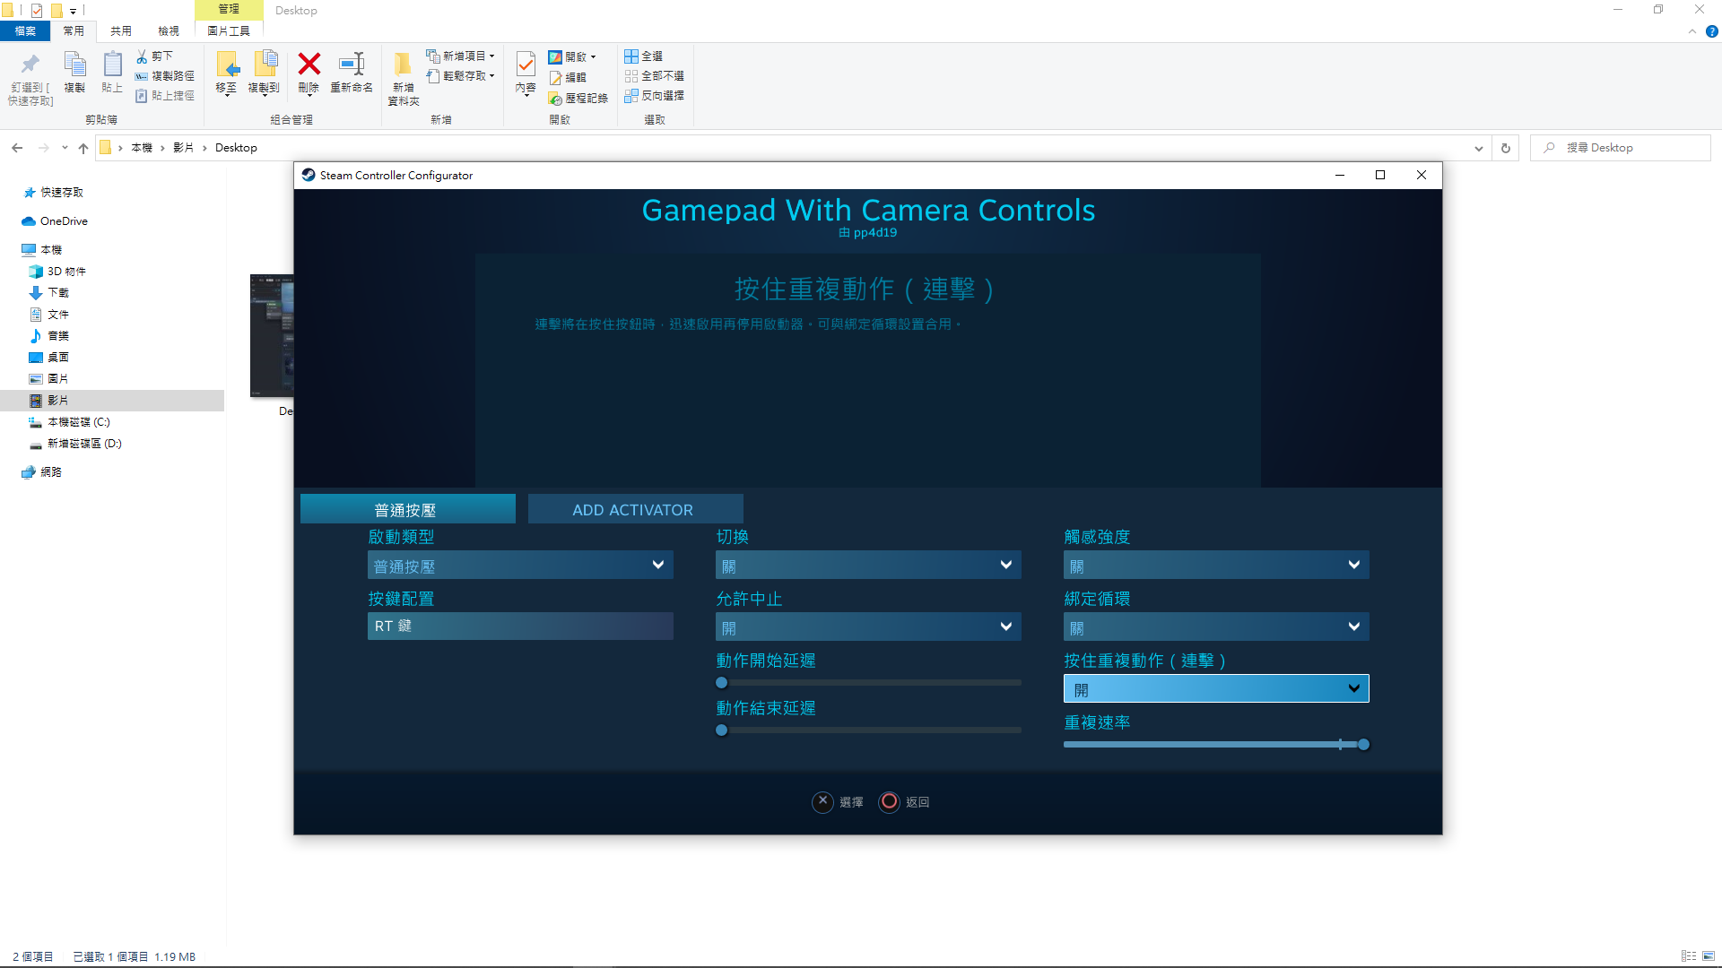The height and width of the screenshot is (968, 1722).
Task: Click the 貼上 paste icon
Action: [x=112, y=65]
